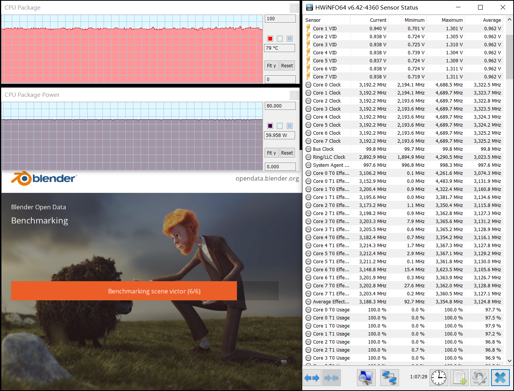The image size is (514, 391).
Task: Click the sensor list scroll-down arrow
Action: click(509, 360)
